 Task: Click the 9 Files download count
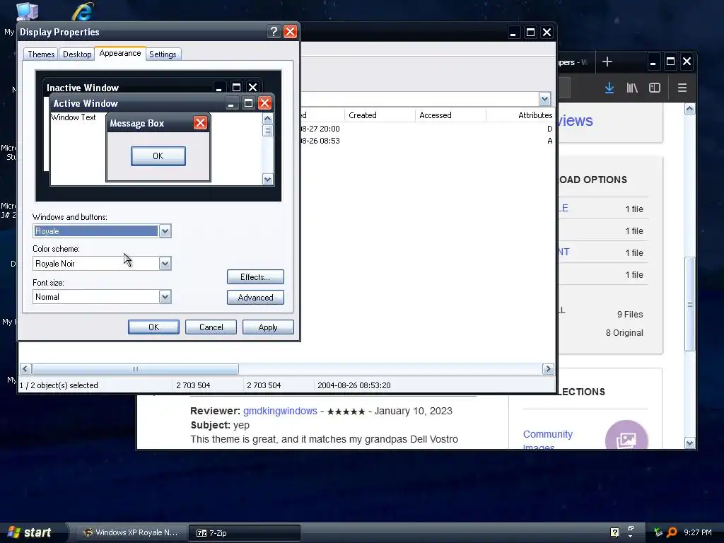[630, 315]
